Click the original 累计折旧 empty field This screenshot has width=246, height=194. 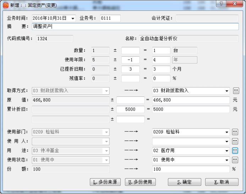71,109
